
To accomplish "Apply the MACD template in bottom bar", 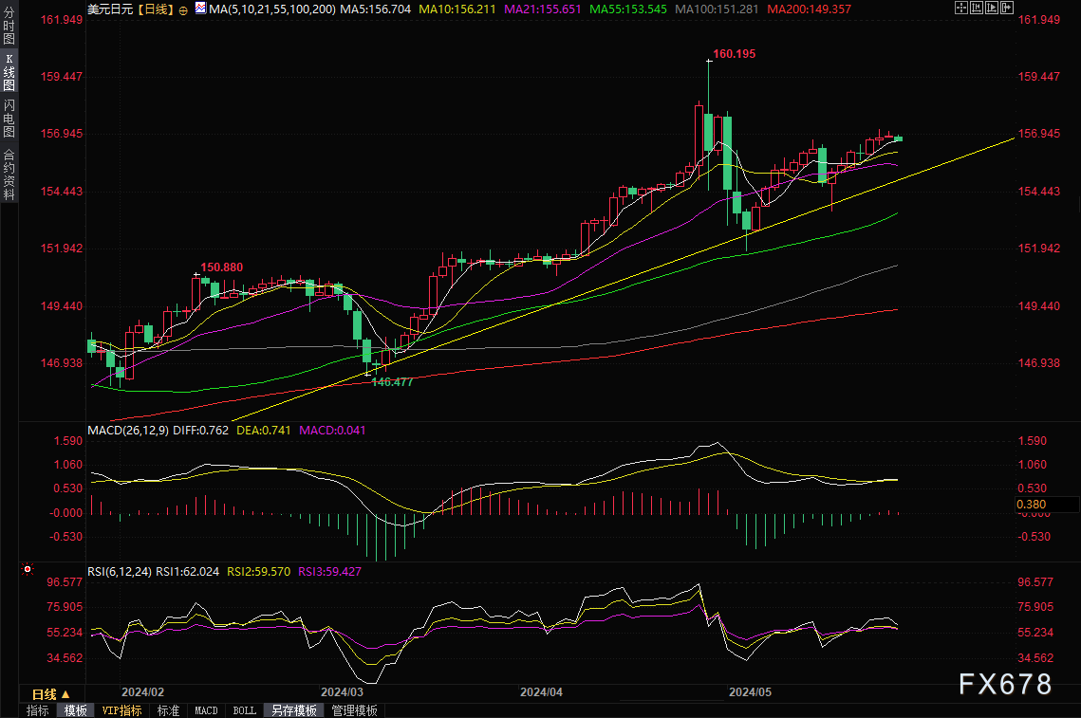I will click(x=206, y=710).
